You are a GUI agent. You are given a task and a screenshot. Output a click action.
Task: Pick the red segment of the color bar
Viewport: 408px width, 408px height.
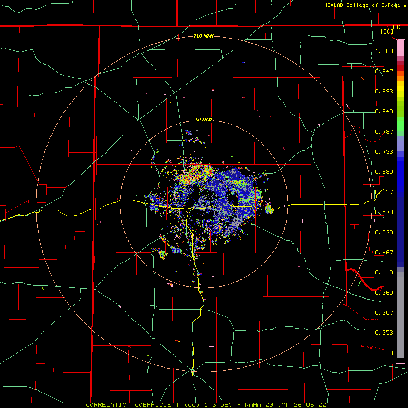pos(400,68)
